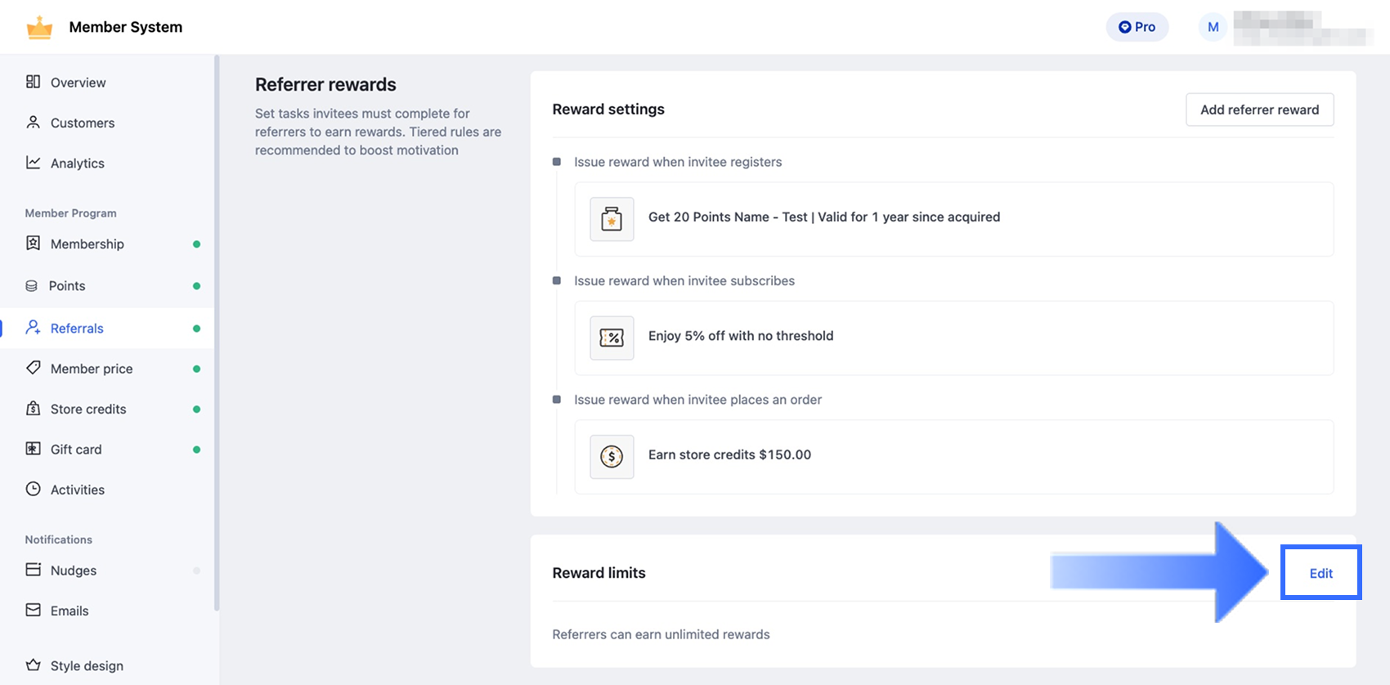Viewport: 1390px width, 685px height.
Task: Open the Style design page
Action: pos(87,665)
